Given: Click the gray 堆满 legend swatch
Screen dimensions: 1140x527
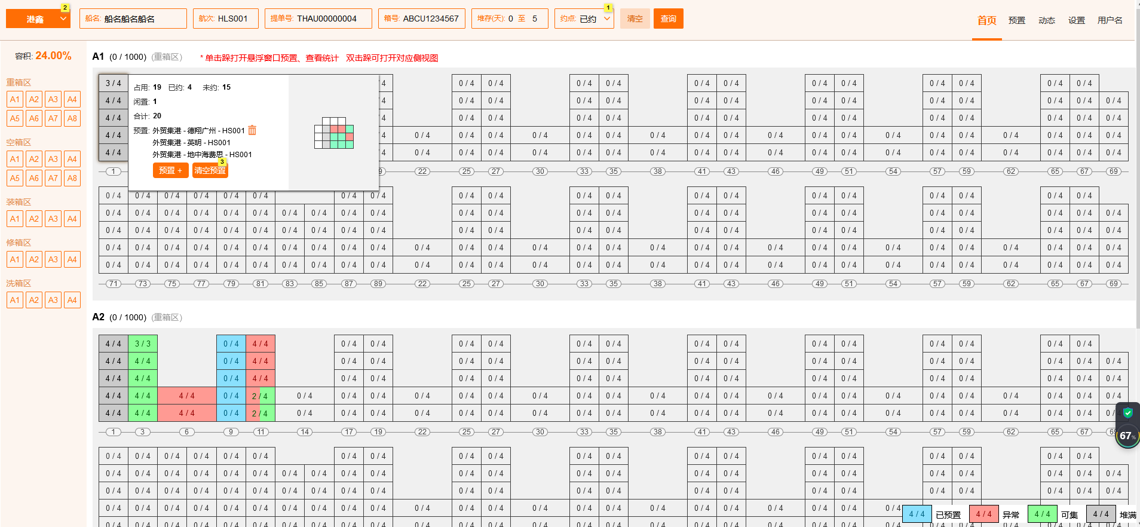Looking at the screenshot, I should [x=1101, y=514].
